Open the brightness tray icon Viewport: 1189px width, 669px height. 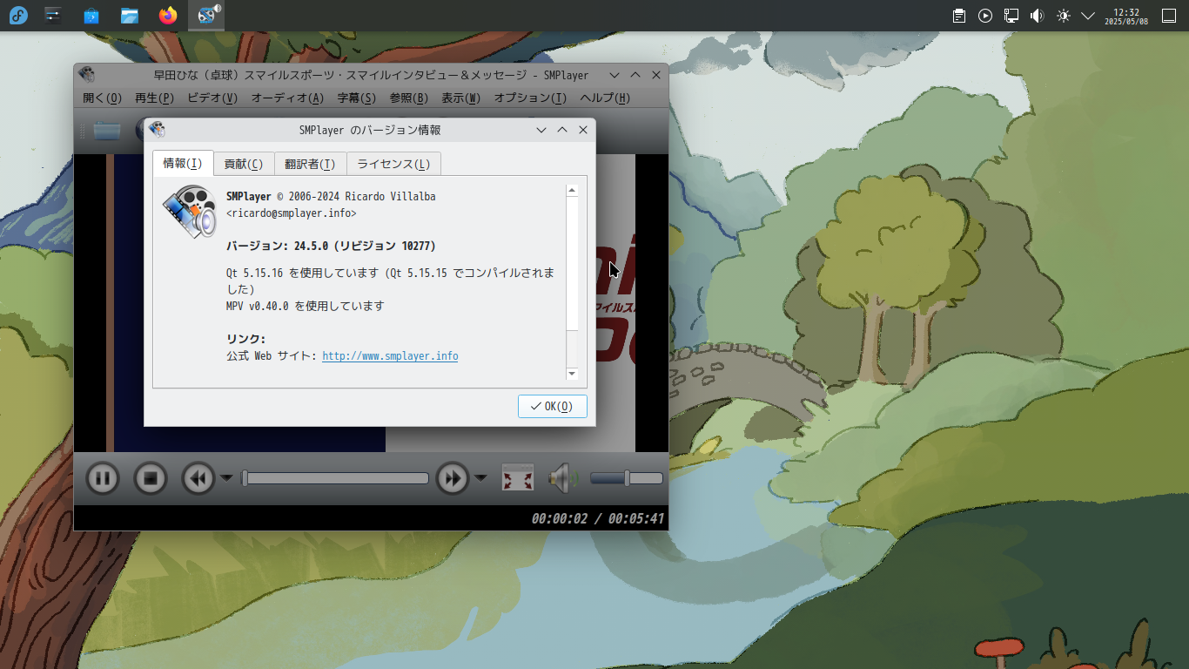point(1063,16)
